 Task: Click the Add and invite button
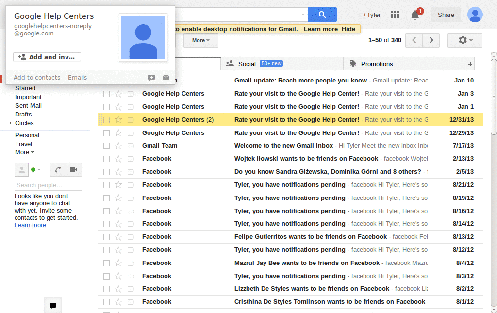[47, 57]
